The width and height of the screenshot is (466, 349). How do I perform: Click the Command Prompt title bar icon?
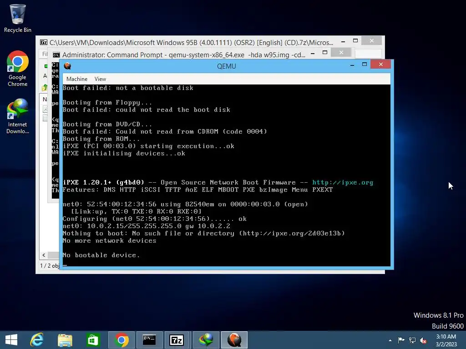56,55
